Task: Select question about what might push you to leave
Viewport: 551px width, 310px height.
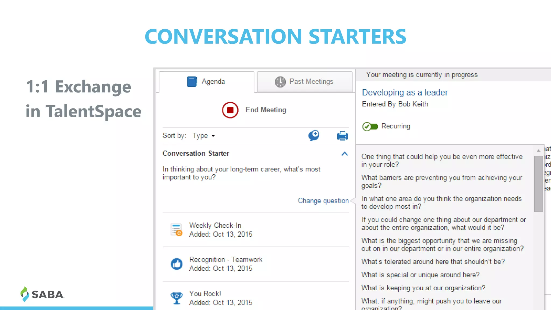Action: [432, 304]
